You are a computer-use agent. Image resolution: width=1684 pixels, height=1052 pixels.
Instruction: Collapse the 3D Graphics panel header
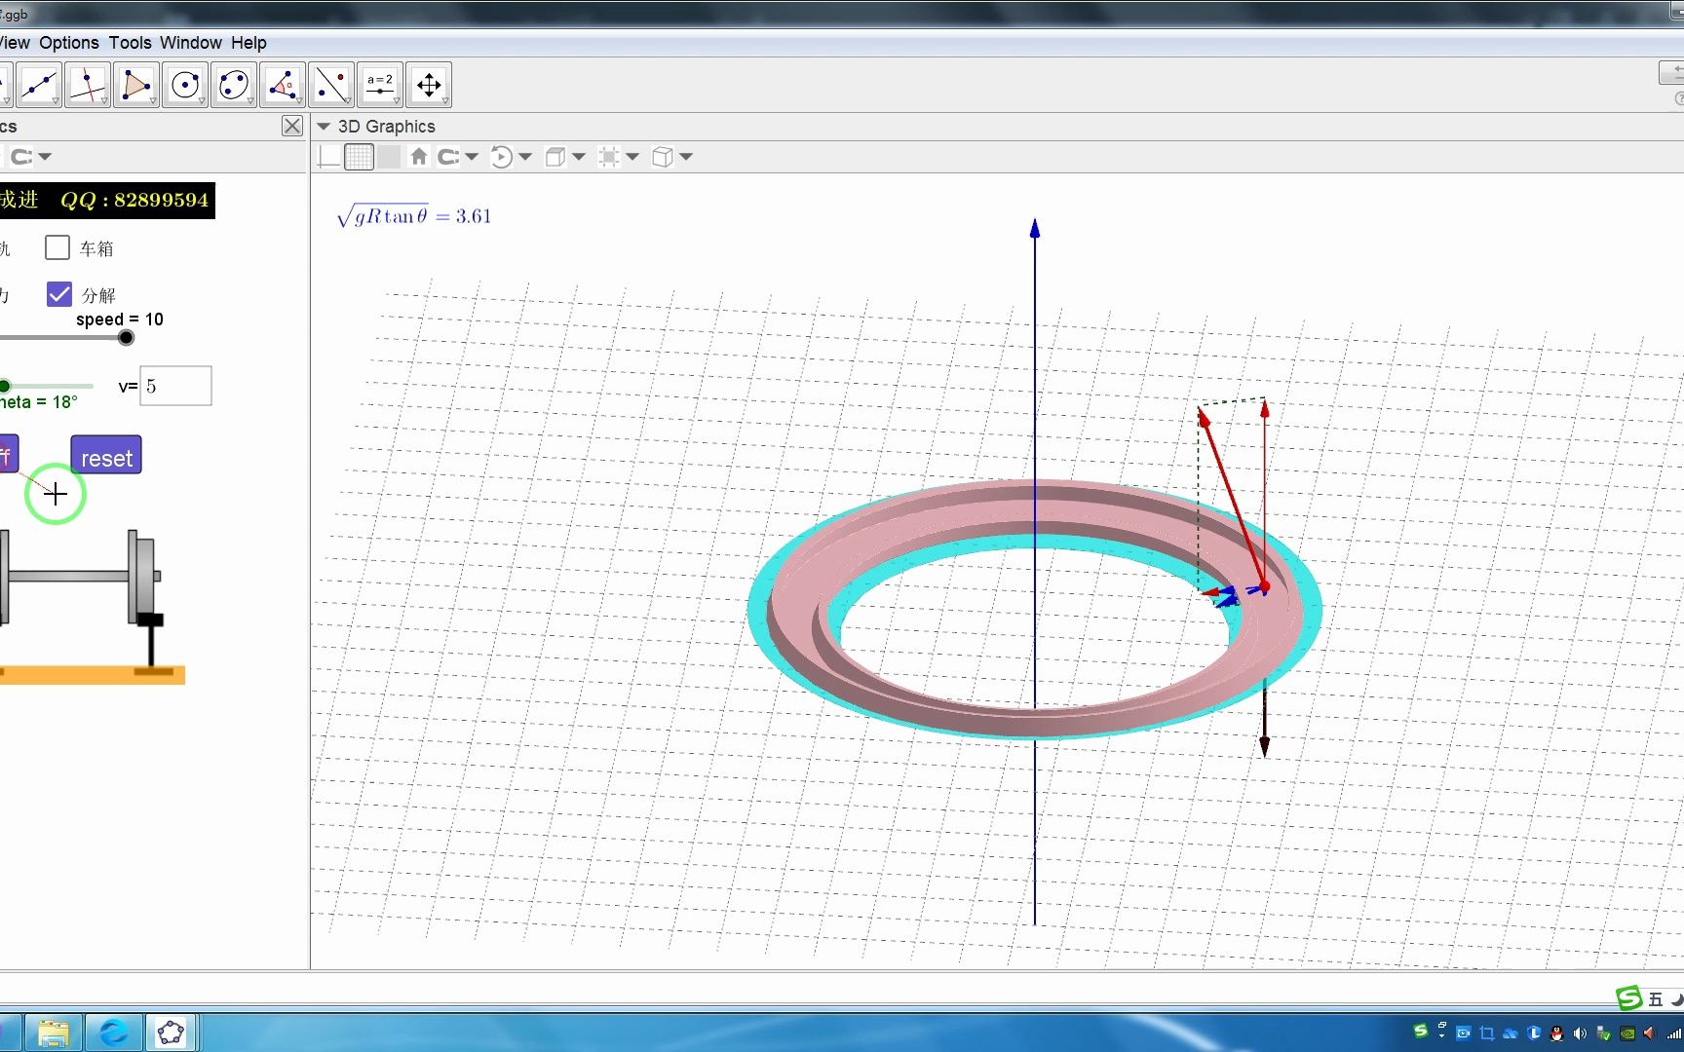pos(323,126)
